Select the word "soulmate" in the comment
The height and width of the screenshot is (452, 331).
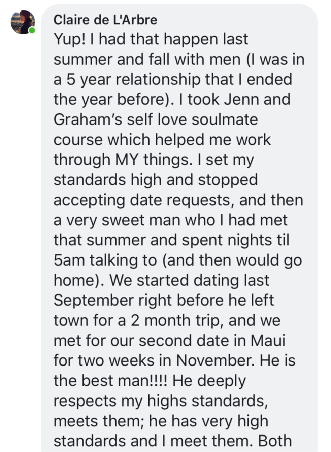pyautogui.click(x=225, y=119)
